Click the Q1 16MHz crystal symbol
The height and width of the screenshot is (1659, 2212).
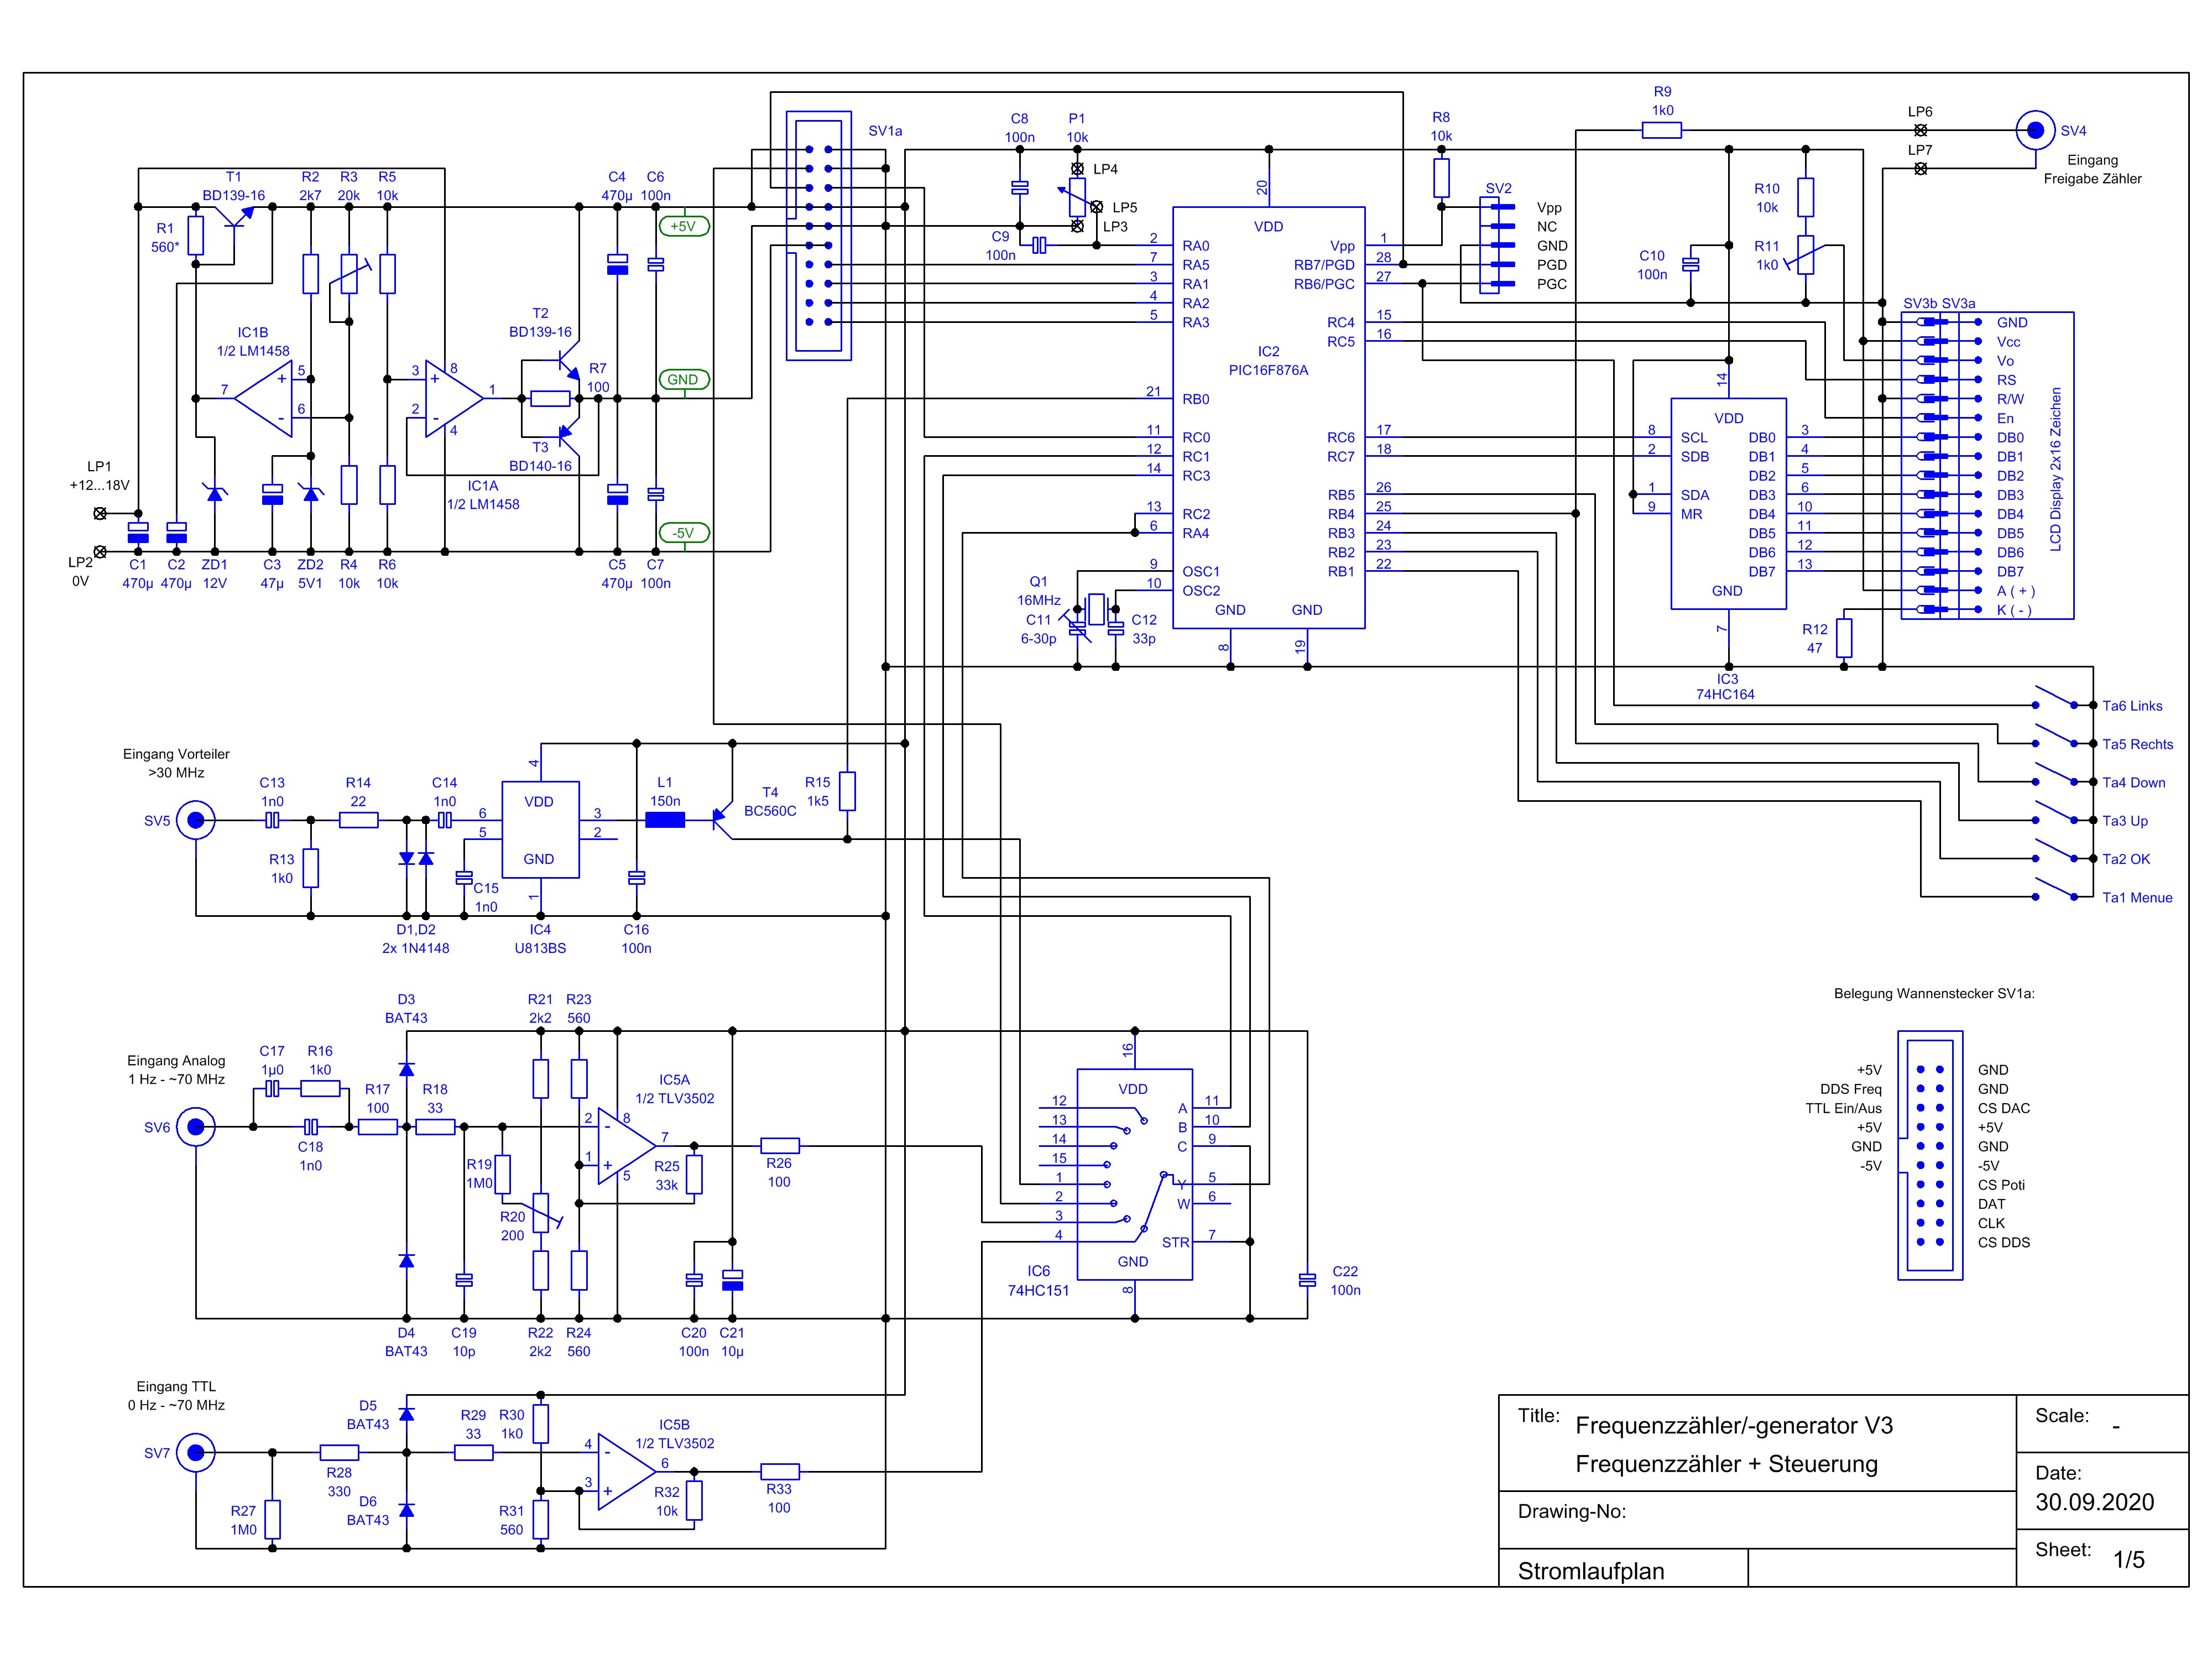[x=1097, y=609]
